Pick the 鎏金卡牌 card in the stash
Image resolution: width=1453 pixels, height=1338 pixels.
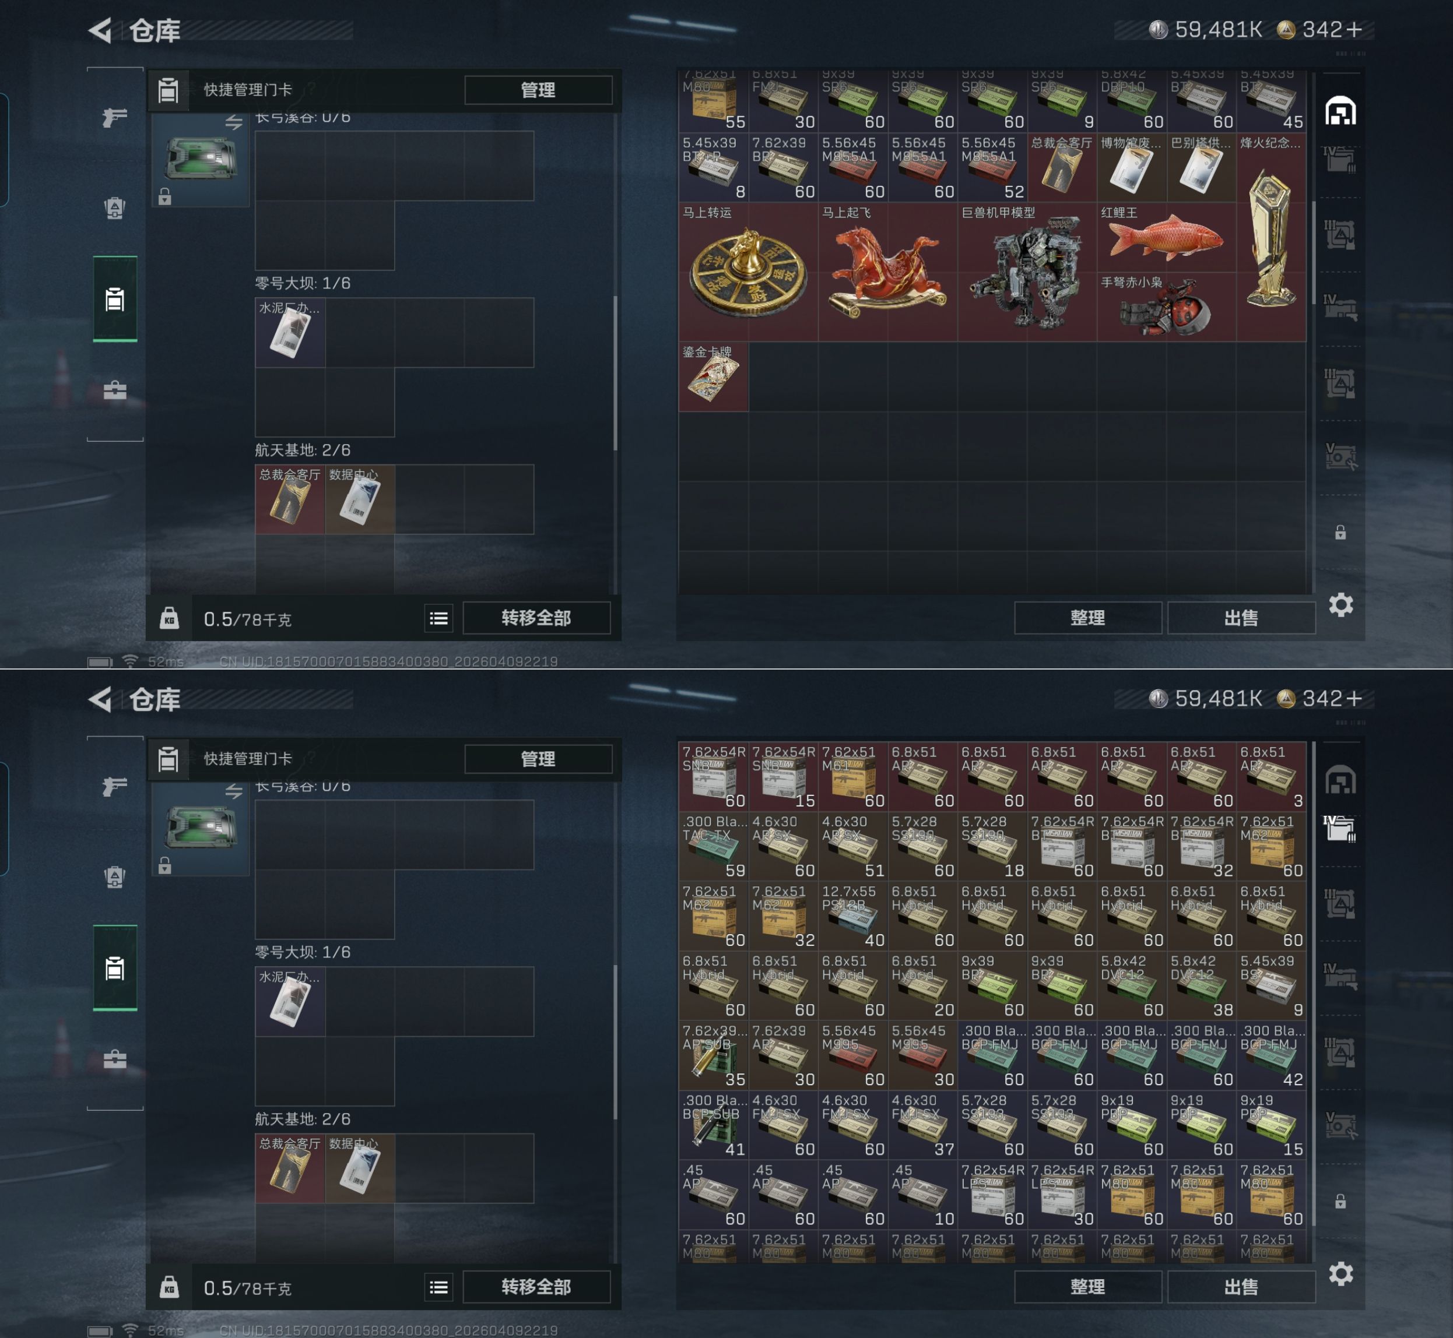pos(714,377)
